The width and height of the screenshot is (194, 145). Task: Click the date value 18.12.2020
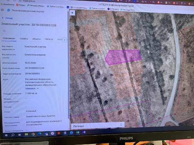30,63
